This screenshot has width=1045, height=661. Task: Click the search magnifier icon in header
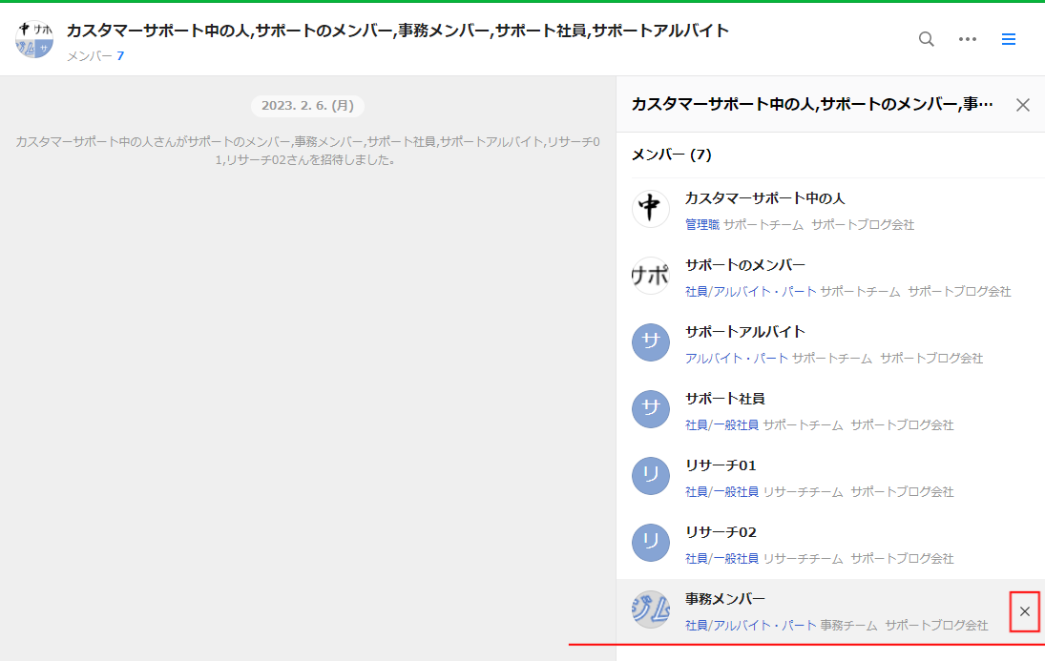point(926,39)
